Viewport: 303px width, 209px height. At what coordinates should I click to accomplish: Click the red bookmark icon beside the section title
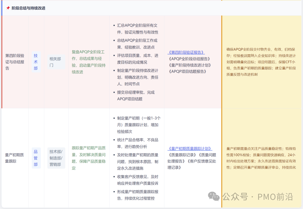[x=8, y=8]
